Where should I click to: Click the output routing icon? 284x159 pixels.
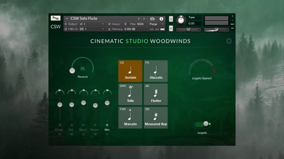coord(66,24)
